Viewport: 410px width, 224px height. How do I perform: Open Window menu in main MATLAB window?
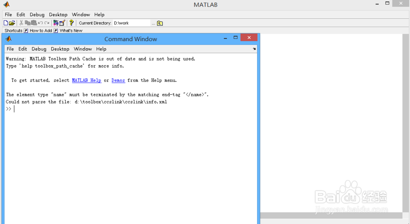click(81, 15)
